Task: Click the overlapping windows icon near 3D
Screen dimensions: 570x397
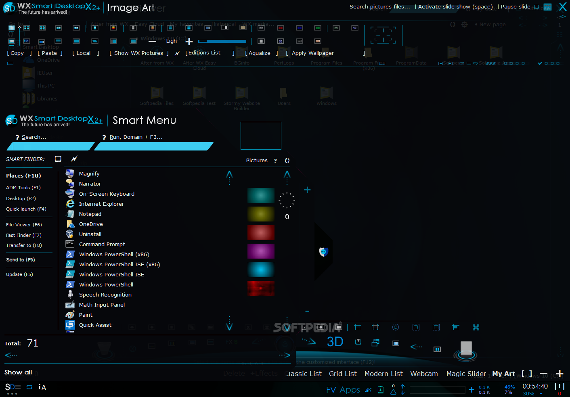Action: pos(375,343)
